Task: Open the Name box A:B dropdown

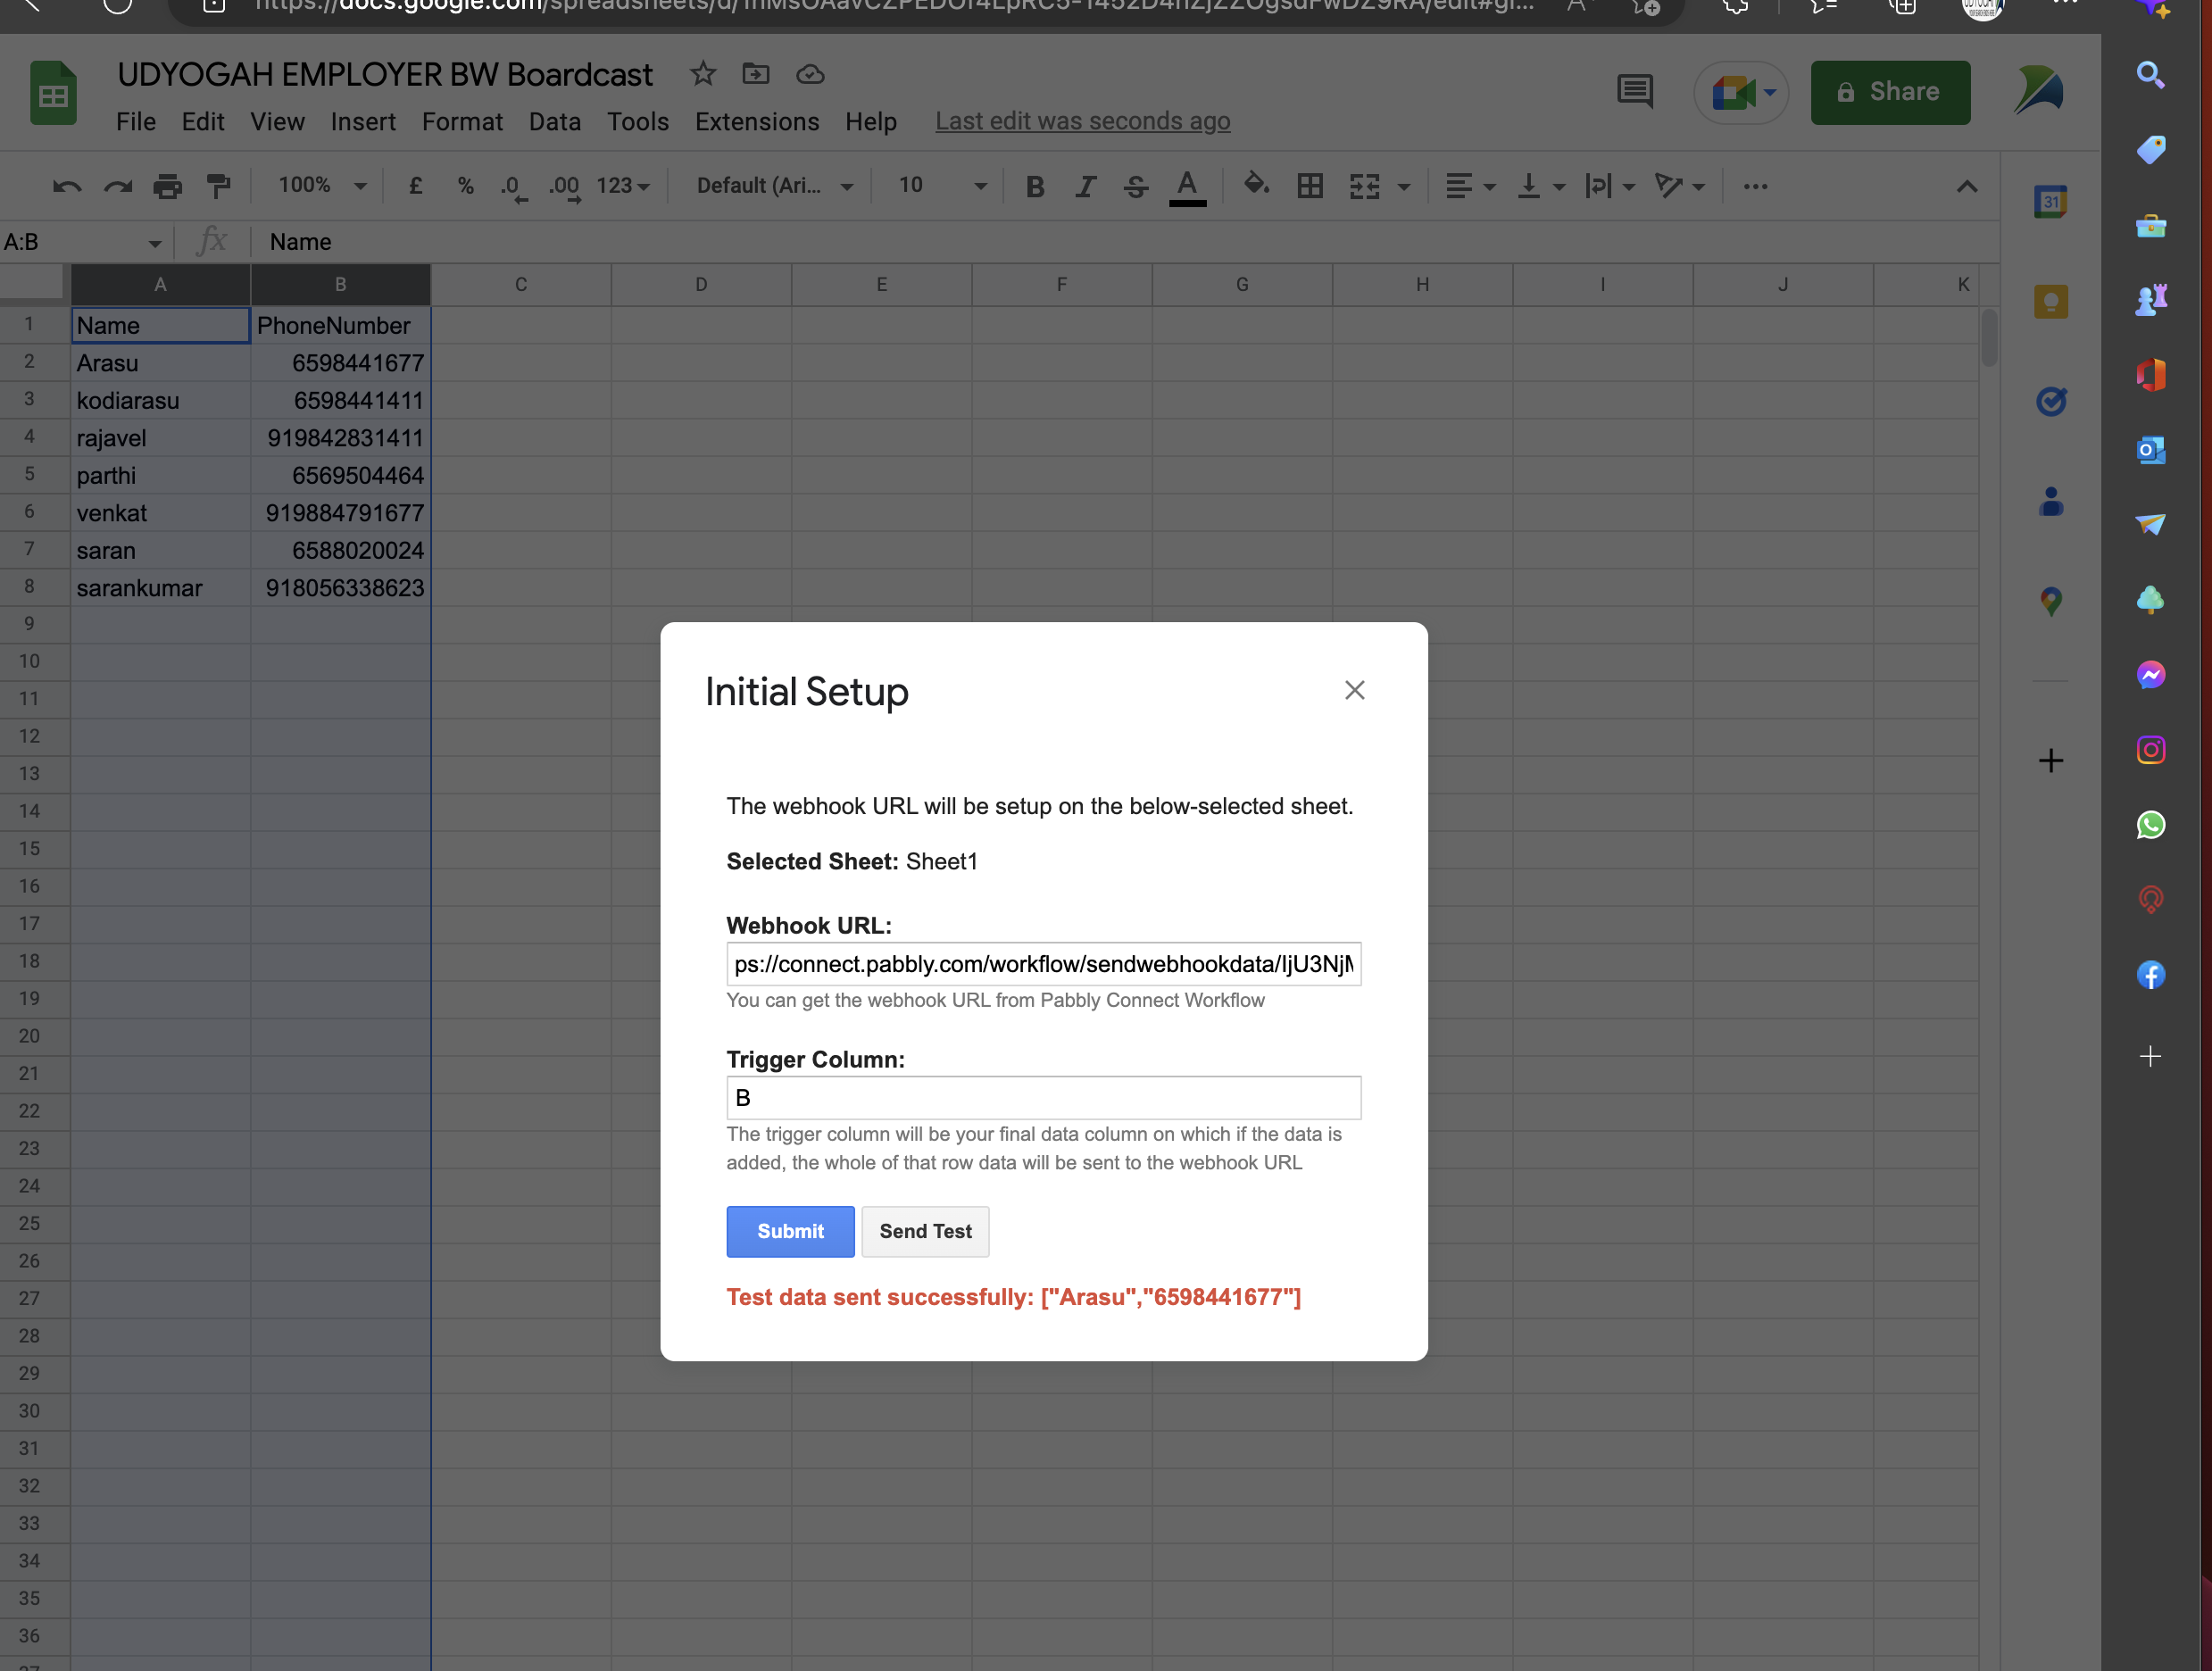Action: (154, 243)
